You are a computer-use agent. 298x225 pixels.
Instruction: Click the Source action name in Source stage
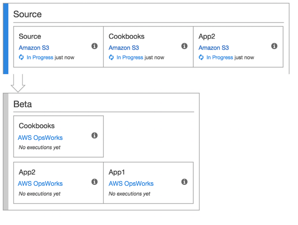[30, 36]
